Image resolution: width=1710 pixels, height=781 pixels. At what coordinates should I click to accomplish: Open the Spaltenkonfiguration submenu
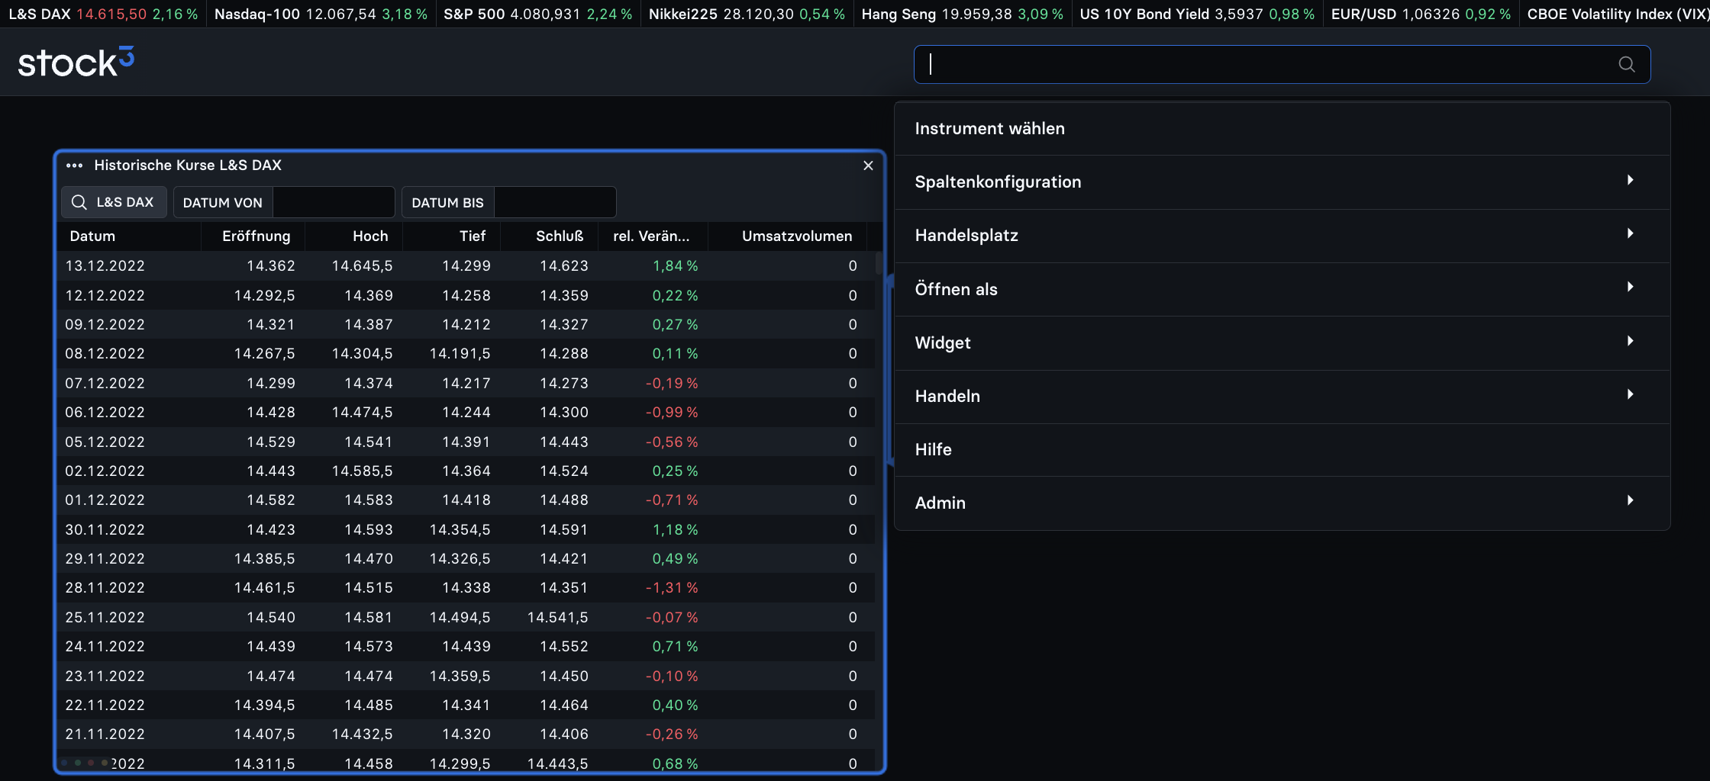tap(1282, 182)
